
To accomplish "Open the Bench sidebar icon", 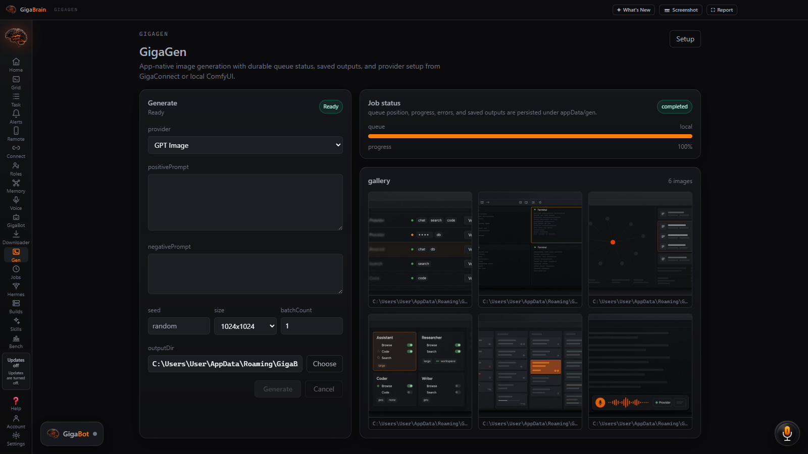I will click(x=16, y=342).
